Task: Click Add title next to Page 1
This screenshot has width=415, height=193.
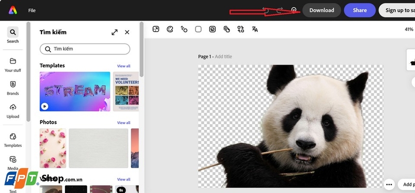Action: pos(224,56)
